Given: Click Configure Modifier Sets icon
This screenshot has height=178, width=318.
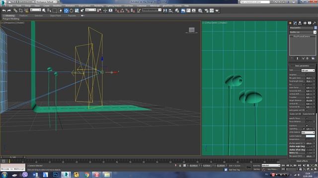Looking at the screenshot, I should (x=313, y=58).
